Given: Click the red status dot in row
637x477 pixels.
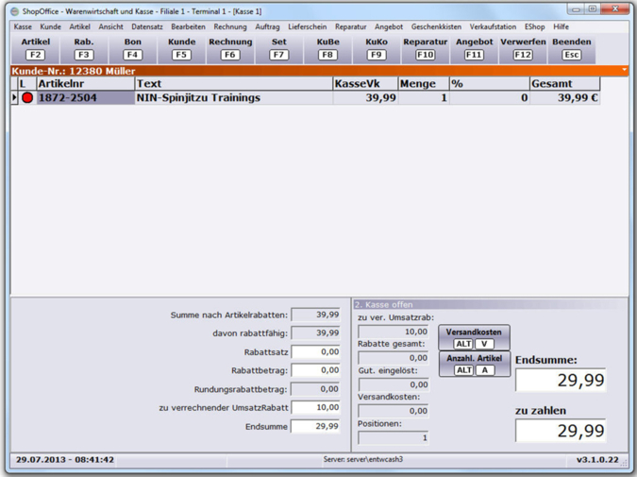Looking at the screenshot, I should coord(27,98).
